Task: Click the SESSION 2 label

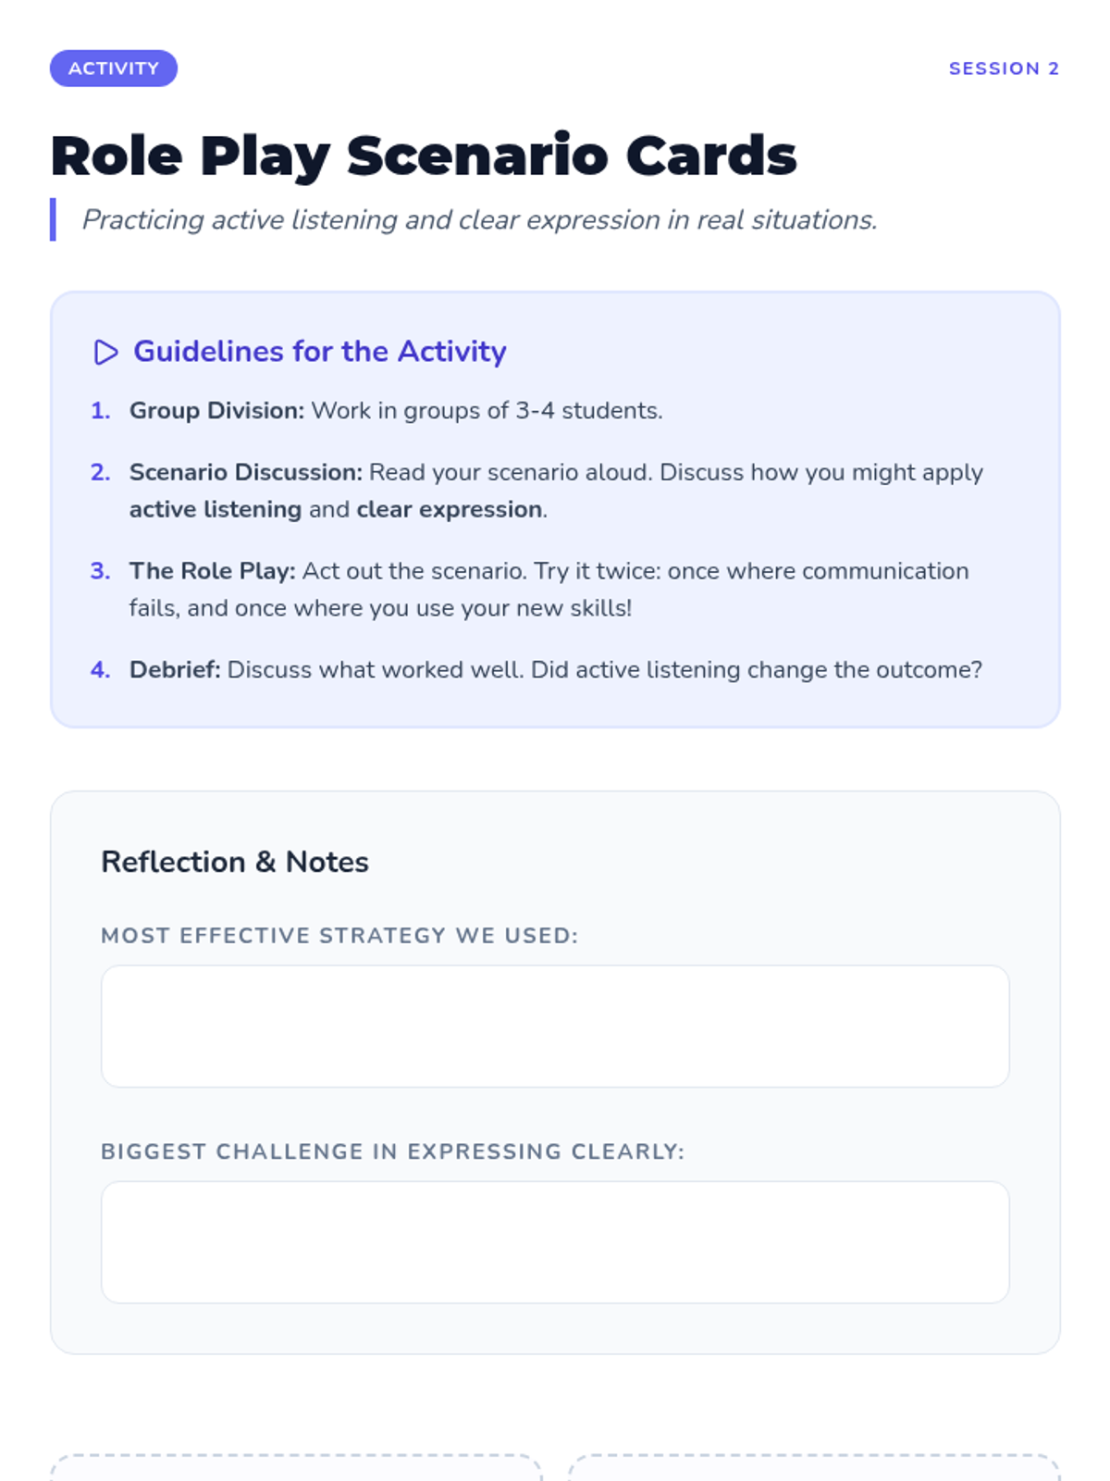Action: (1004, 68)
